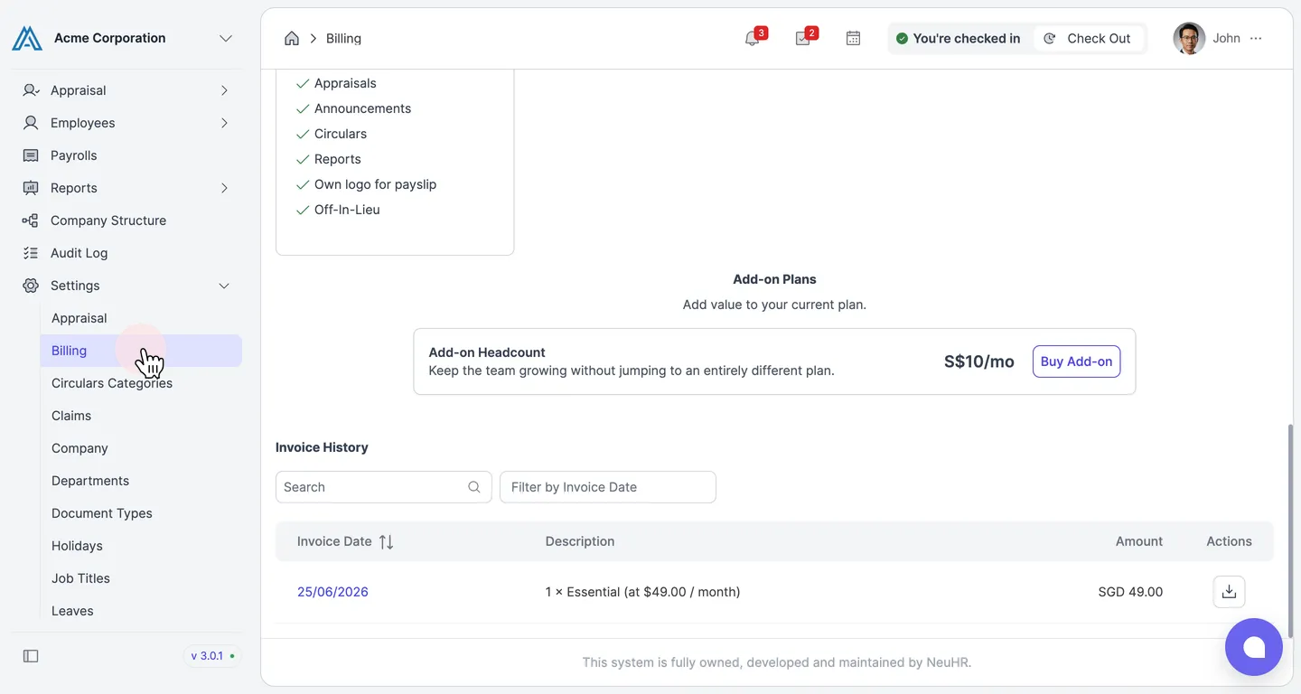
Task: Sort by Invoice Date arrows
Action: tap(386, 542)
